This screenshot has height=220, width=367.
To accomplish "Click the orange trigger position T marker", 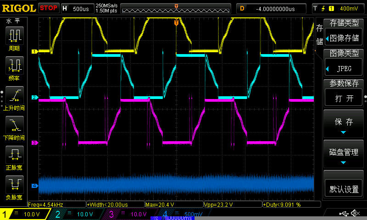I will tap(176, 22).
